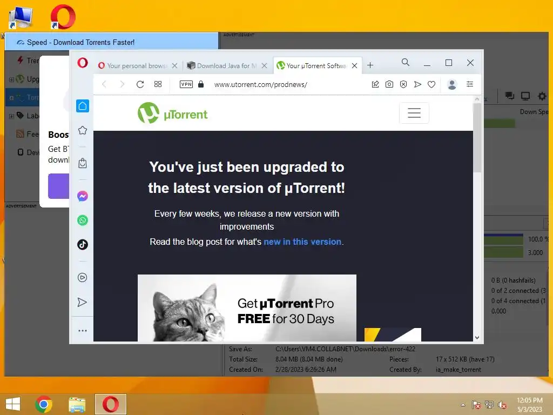Open TikTok in Opera sidebar
553x415 pixels.
point(83,245)
